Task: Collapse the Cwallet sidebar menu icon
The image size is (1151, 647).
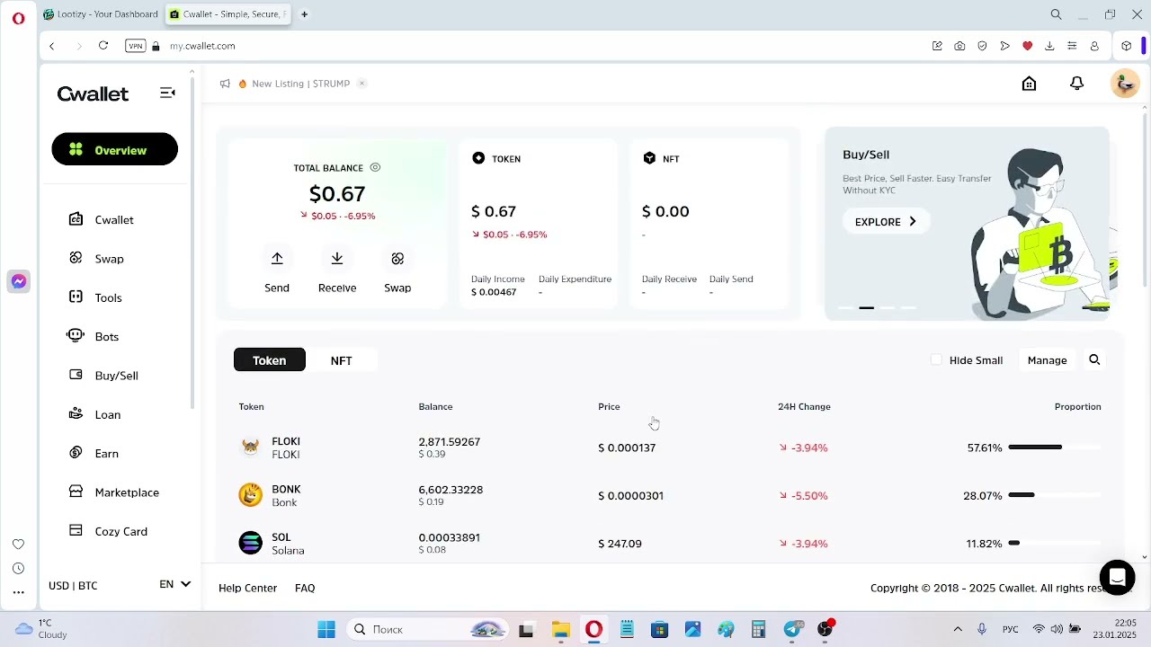Action: pos(167,93)
